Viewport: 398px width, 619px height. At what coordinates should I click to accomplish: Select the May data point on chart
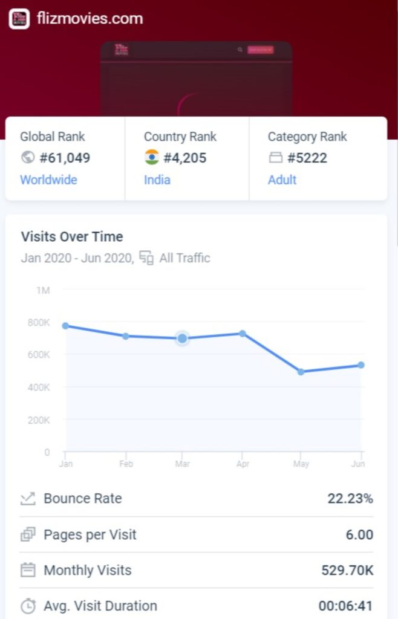point(301,372)
